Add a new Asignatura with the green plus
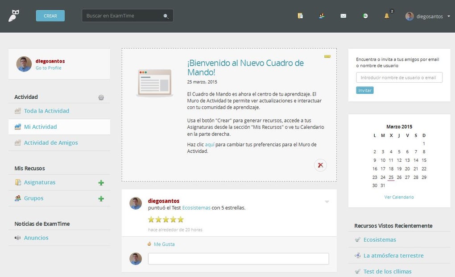The width and height of the screenshot is (455, 277). tap(101, 182)
